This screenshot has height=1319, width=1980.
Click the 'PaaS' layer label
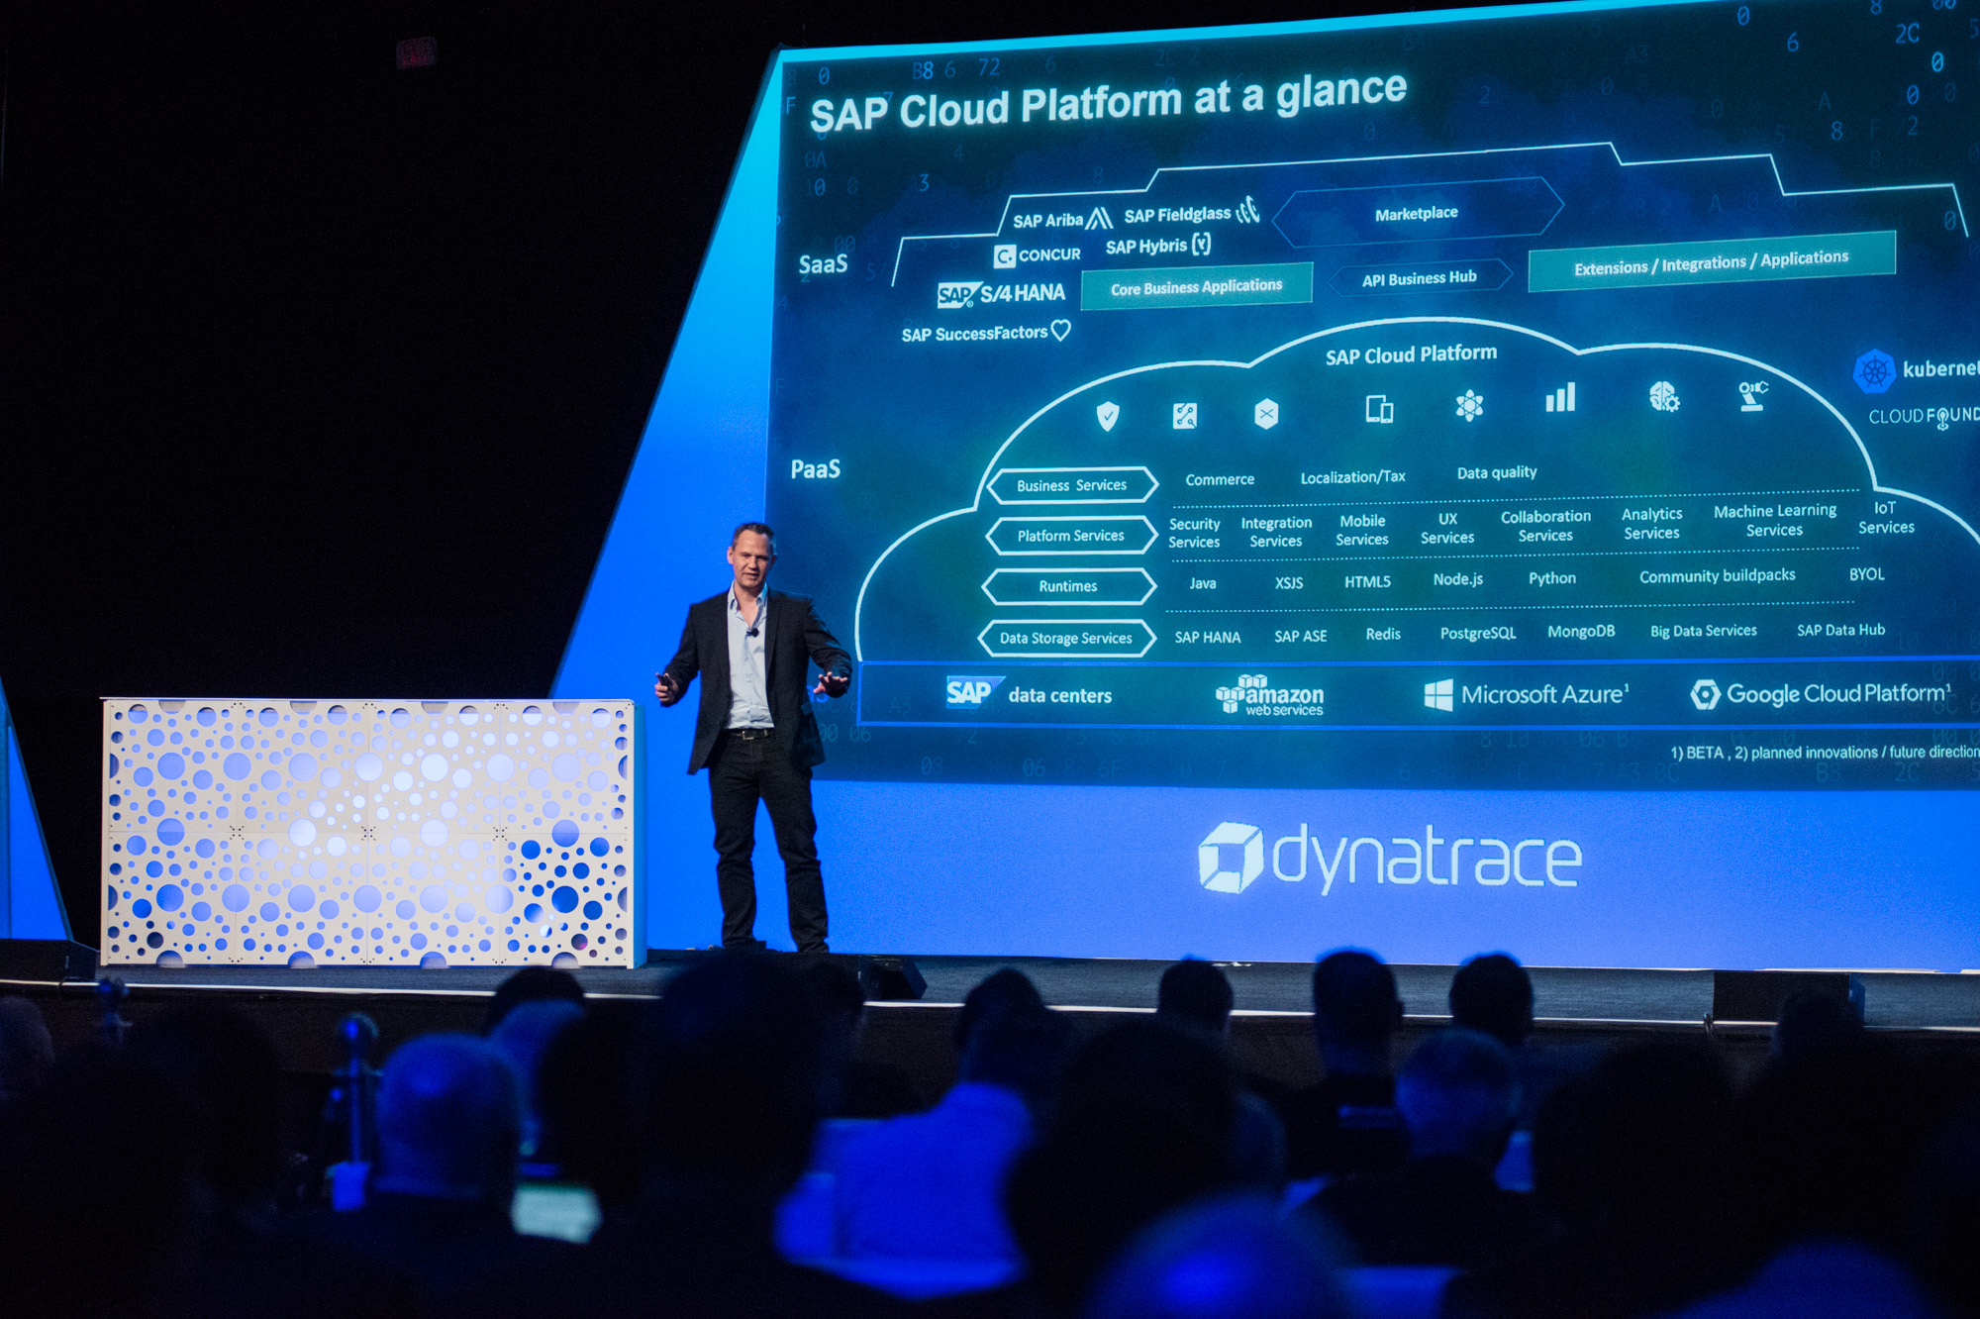815,468
